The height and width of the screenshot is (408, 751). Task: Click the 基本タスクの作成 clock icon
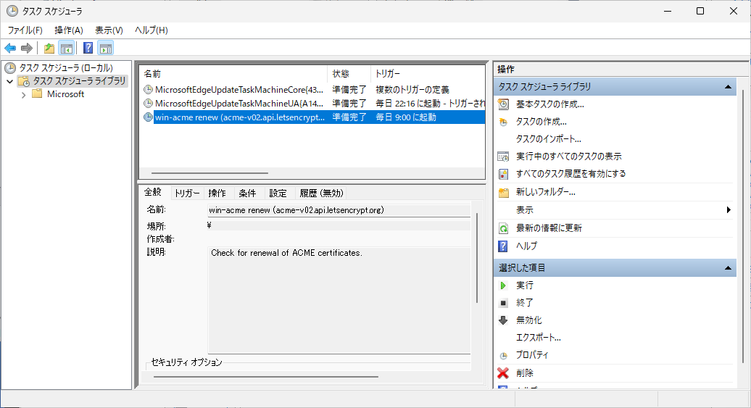tap(503, 104)
